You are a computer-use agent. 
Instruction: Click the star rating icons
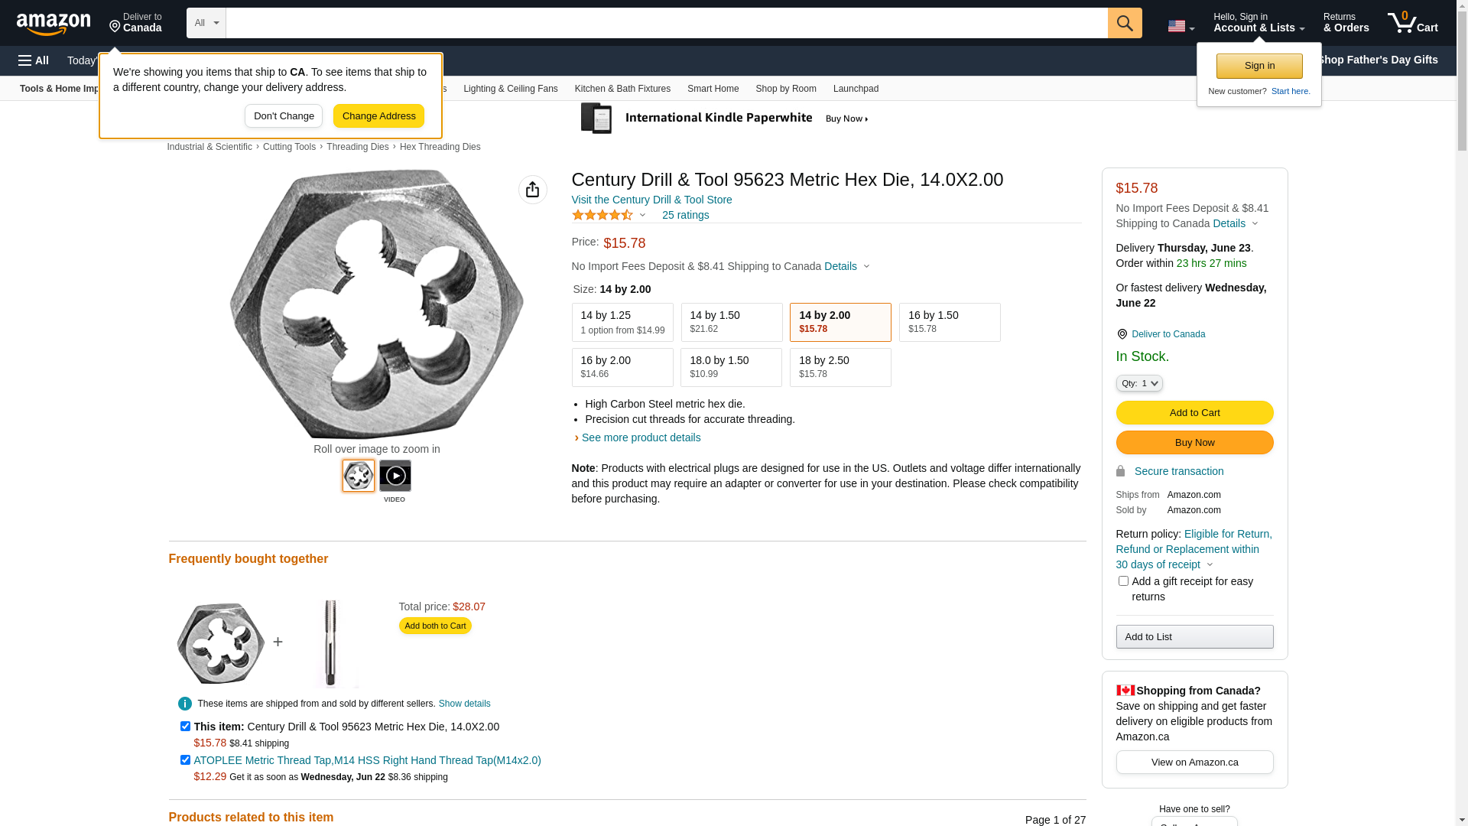pos(602,215)
